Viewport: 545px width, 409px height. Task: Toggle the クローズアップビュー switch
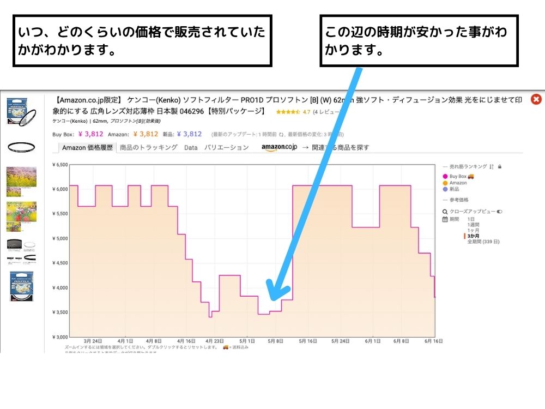499,212
